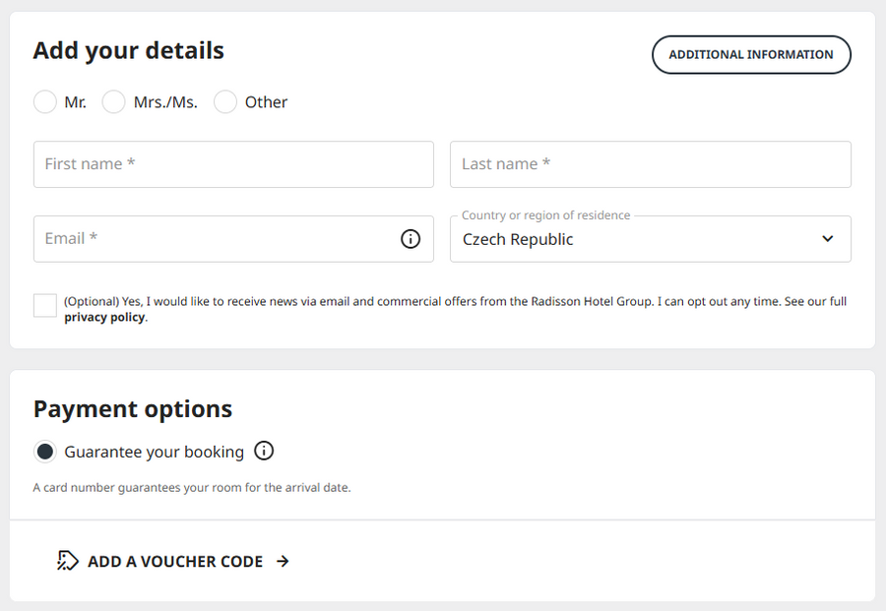The image size is (886, 611).
Task: Expand the country list using the chevron
Action: click(x=827, y=239)
